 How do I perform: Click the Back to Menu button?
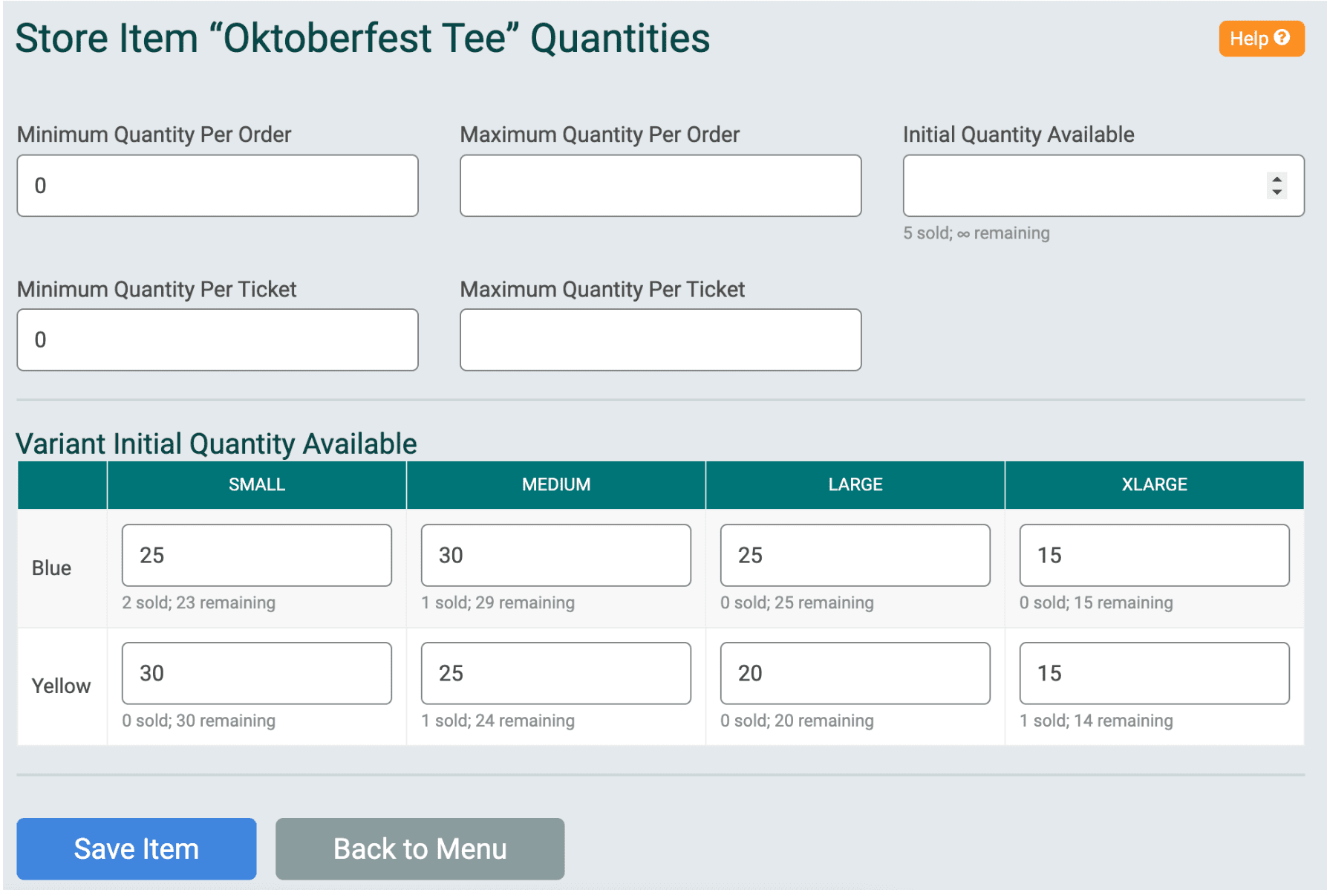click(x=420, y=848)
